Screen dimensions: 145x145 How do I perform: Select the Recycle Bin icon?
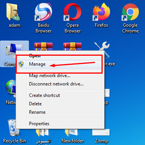[13, 128]
